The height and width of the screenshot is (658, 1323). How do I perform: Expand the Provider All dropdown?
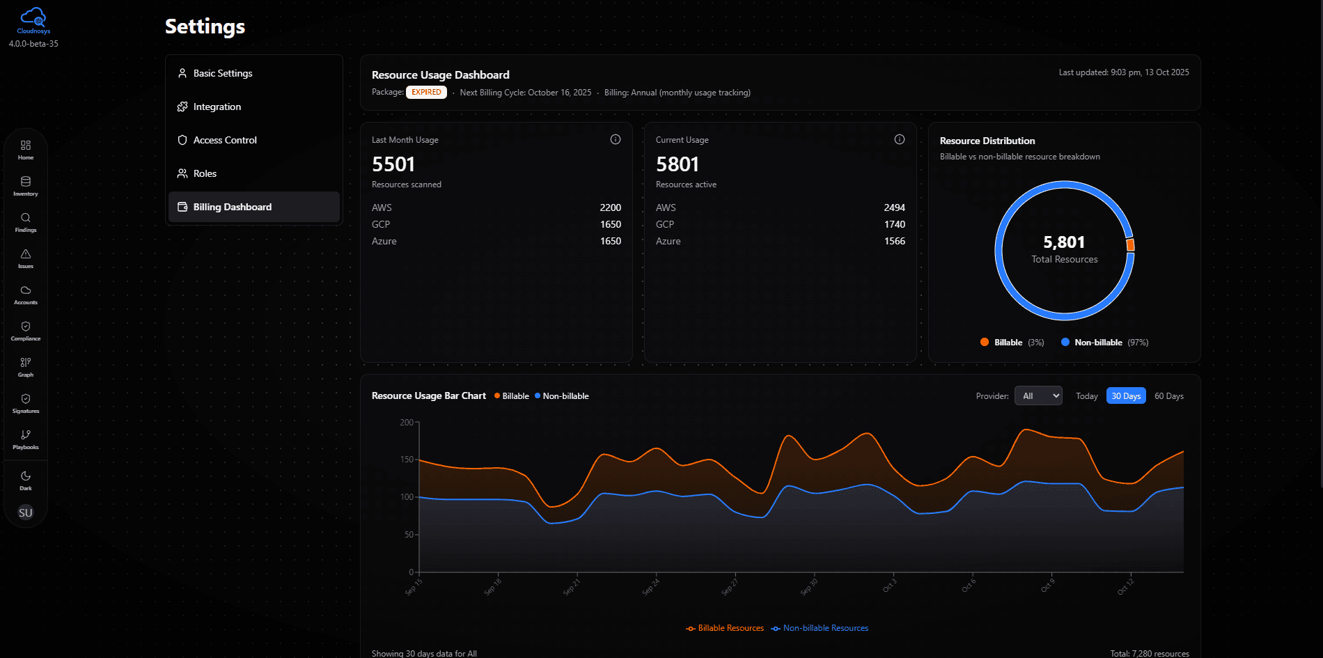pos(1038,395)
